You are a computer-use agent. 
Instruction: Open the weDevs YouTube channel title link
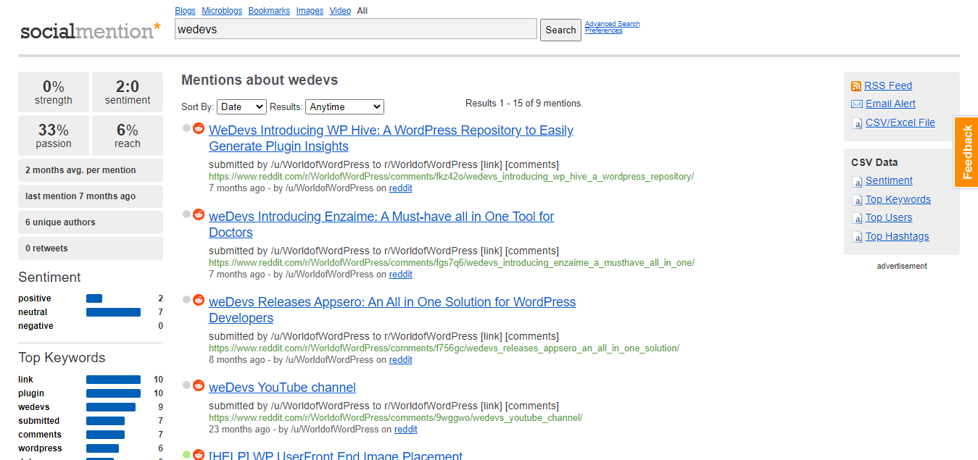click(x=282, y=388)
